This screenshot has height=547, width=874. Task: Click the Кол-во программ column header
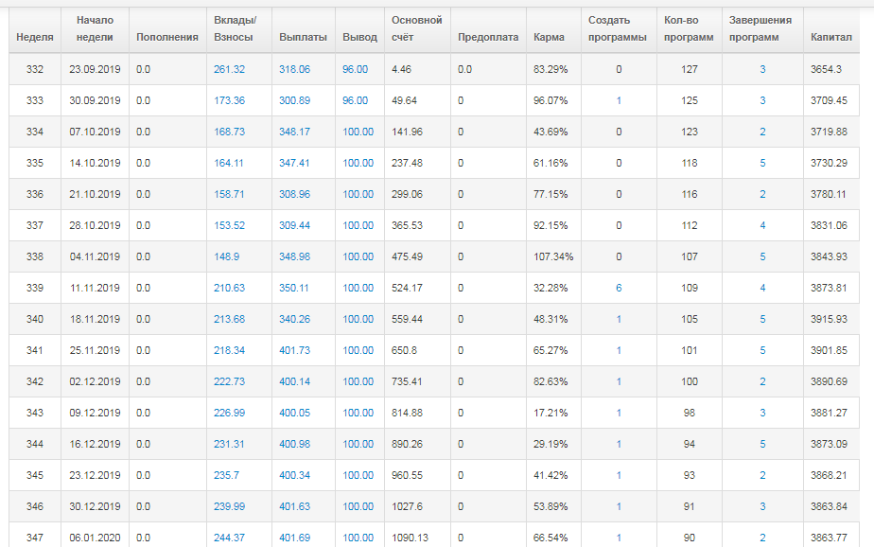point(689,28)
